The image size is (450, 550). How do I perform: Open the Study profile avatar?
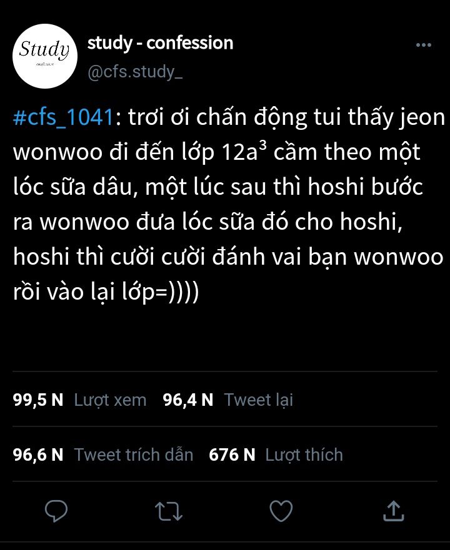click(45, 56)
